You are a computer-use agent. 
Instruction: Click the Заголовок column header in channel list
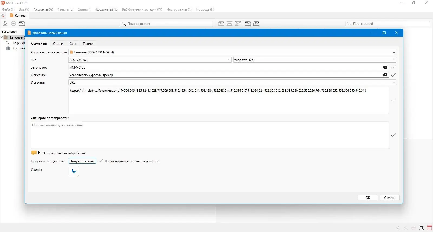click(9, 32)
